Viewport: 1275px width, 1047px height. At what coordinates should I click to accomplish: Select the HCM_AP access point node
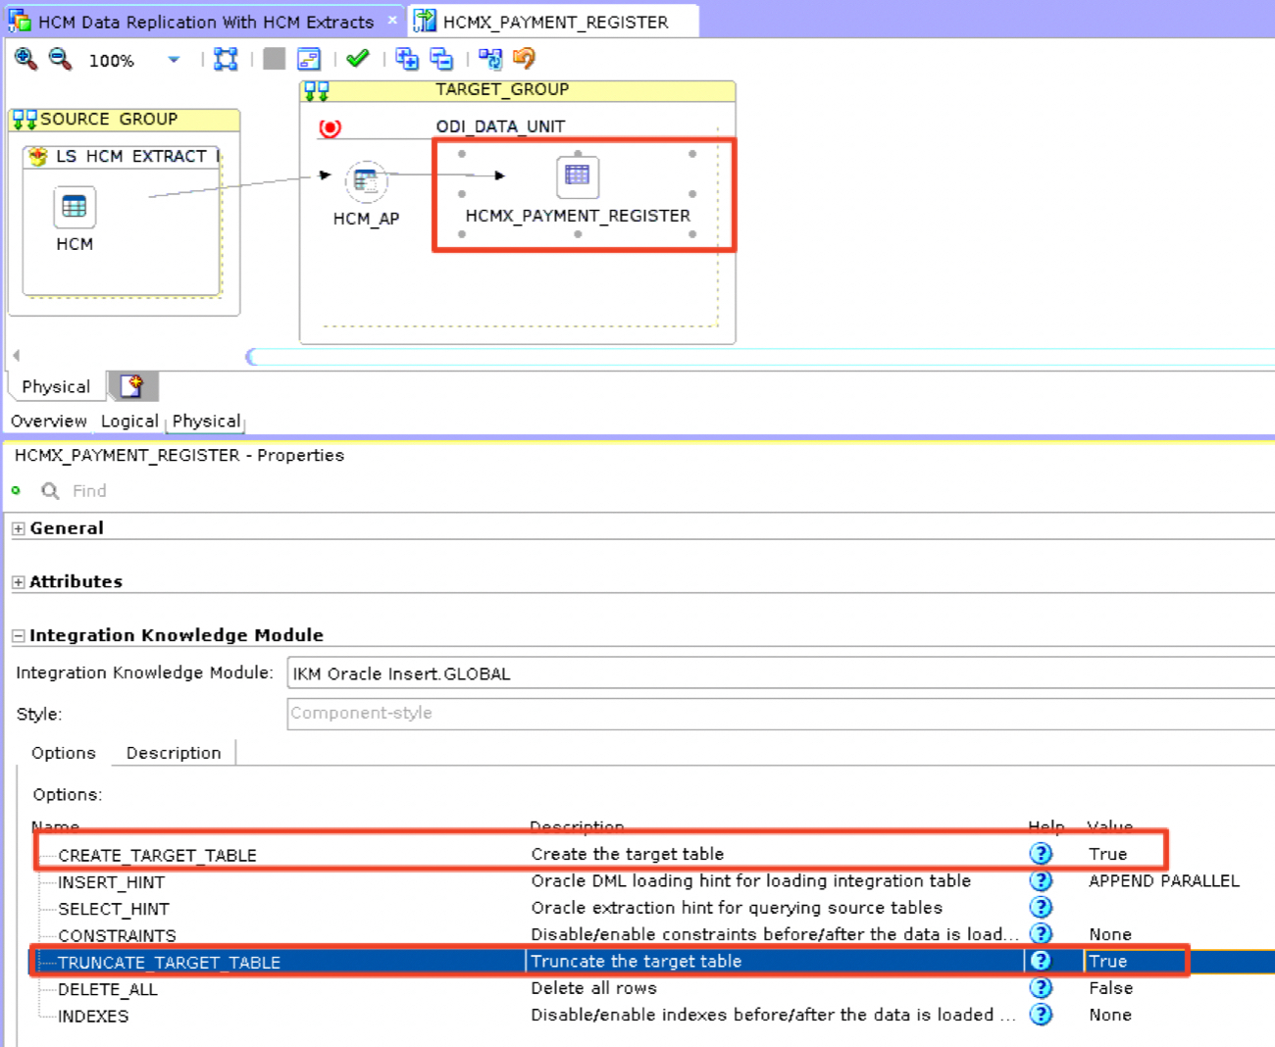pos(366,181)
